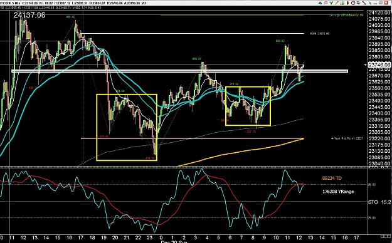Minimize the chart window
This screenshot has width=392, height=243.
click(x=375, y=4)
